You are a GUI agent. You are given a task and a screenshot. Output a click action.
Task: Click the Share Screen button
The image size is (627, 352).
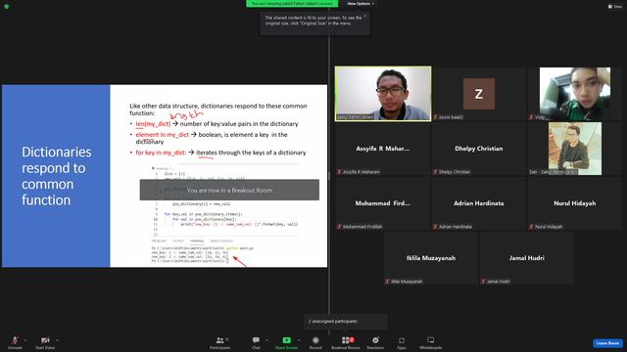286,342
